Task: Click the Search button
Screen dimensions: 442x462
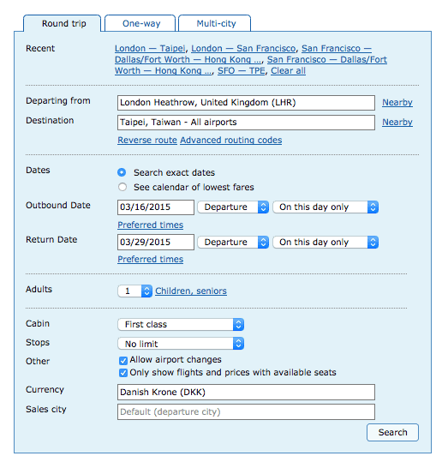Action: point(392,432)
